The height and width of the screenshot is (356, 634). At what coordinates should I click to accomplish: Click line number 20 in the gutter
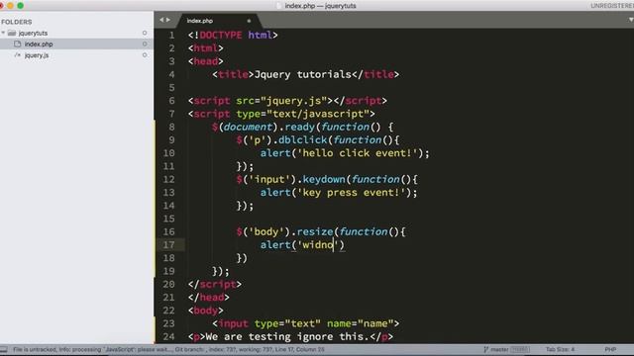pyautogui.click(x=168, y=284)
